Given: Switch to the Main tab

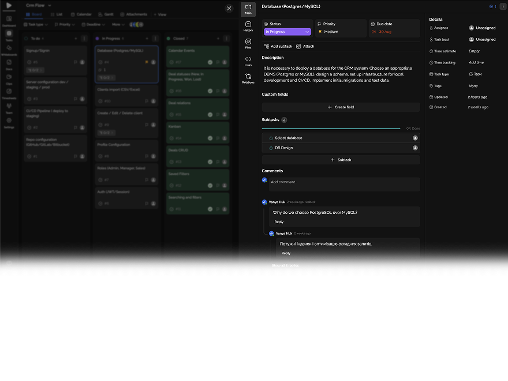Looking at the screenshot, I should point(248,8).
